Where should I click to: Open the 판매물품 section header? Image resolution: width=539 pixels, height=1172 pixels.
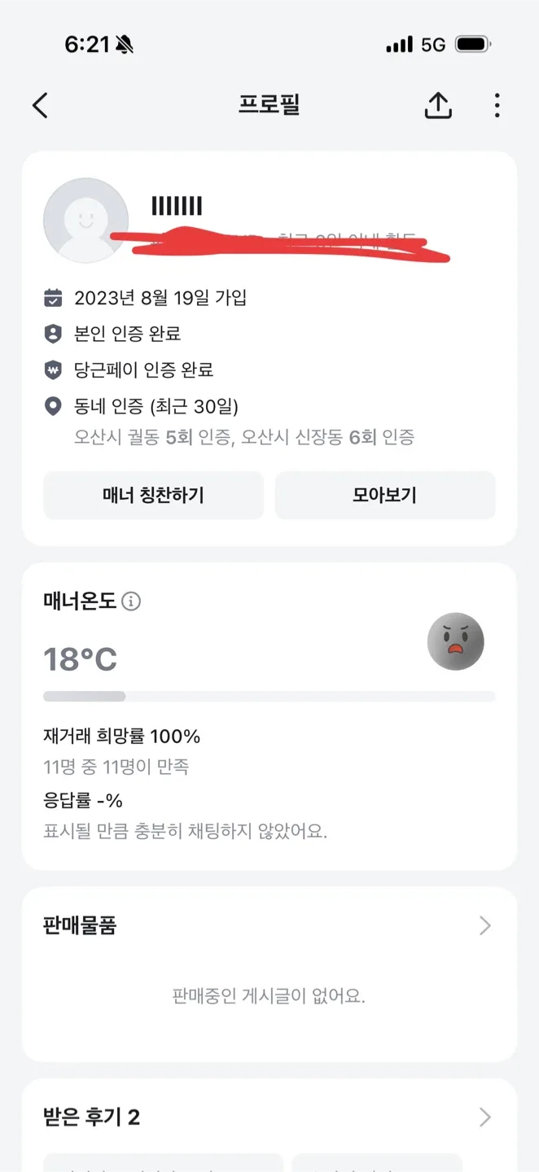80,925
